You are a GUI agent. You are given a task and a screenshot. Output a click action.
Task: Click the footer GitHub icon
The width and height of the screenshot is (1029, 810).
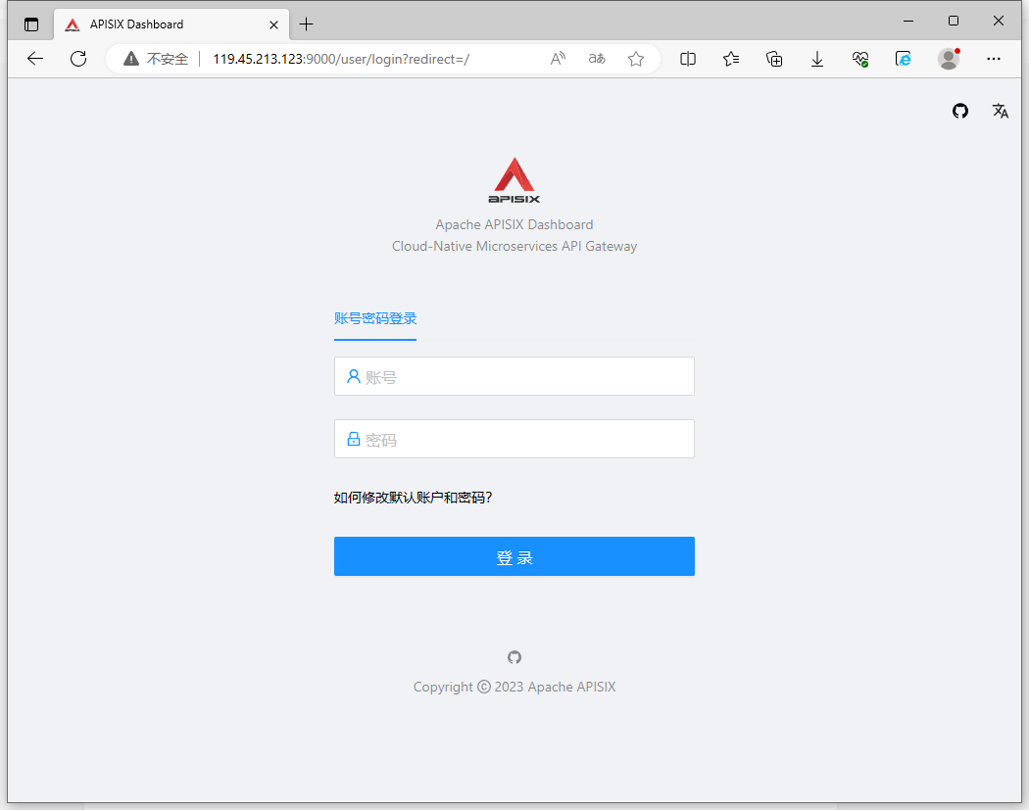(514, 657)
